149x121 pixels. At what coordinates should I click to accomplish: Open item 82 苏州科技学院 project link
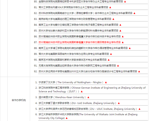pos(85,13)
